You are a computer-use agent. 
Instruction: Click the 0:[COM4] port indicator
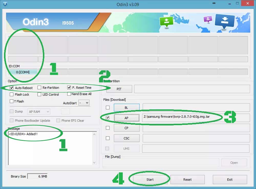23,72
